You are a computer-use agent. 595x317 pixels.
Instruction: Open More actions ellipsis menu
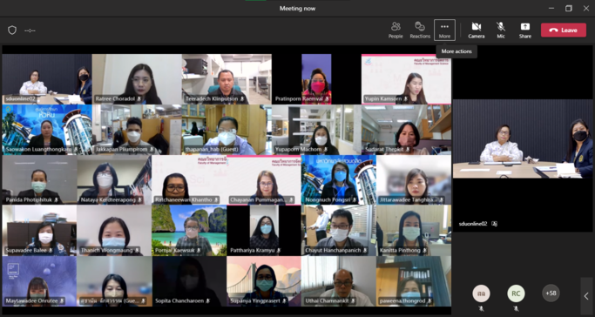(444, 30)
